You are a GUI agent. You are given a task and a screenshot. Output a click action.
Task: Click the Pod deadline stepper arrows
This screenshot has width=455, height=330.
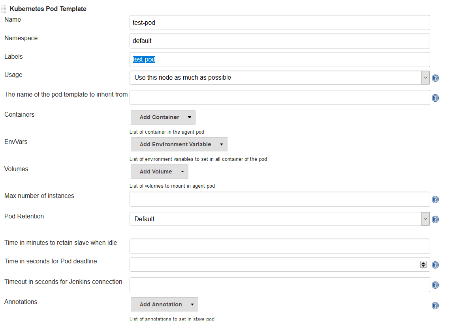point(423,264)
